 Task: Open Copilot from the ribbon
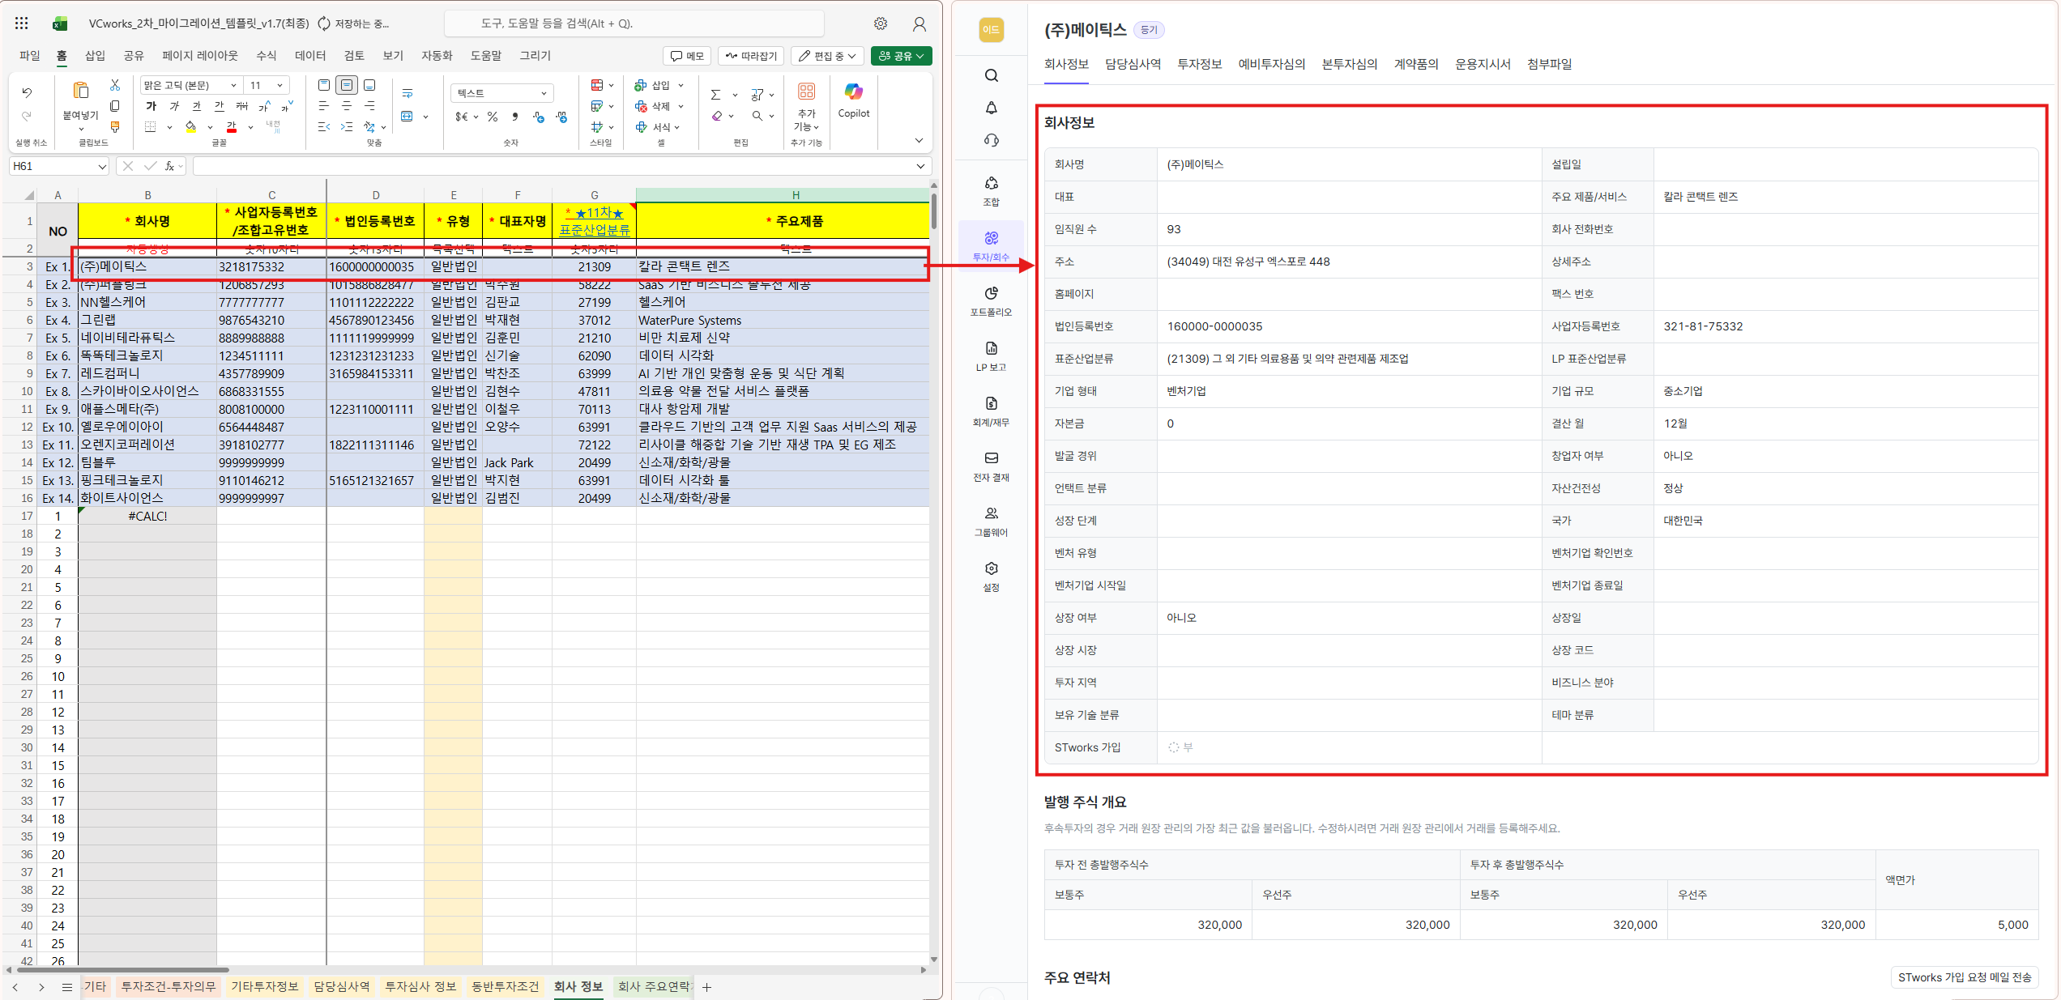pos(853,99)
